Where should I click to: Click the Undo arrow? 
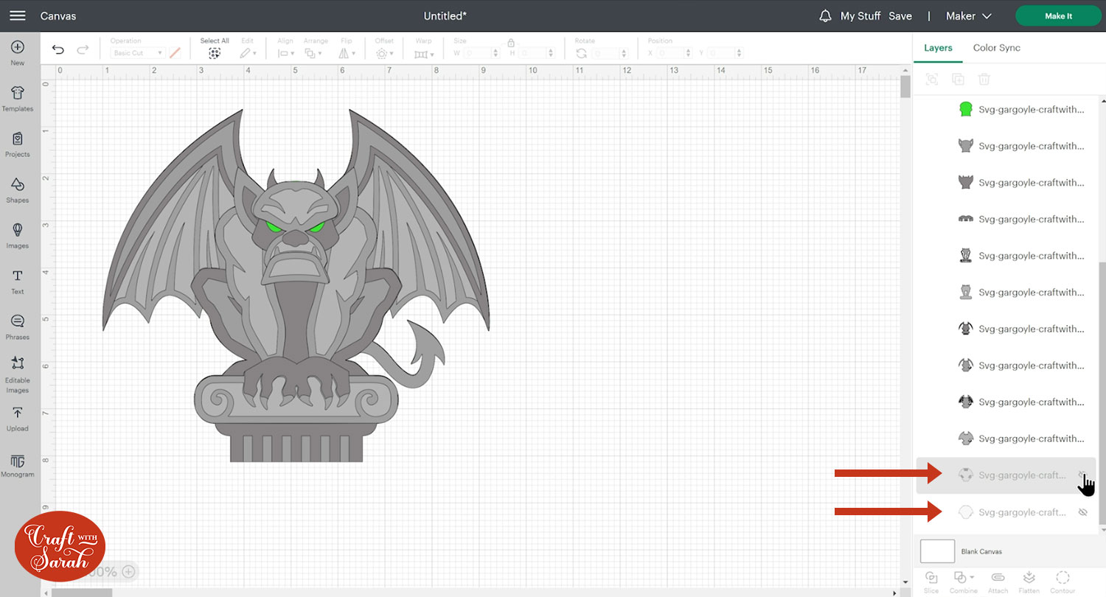58,50
